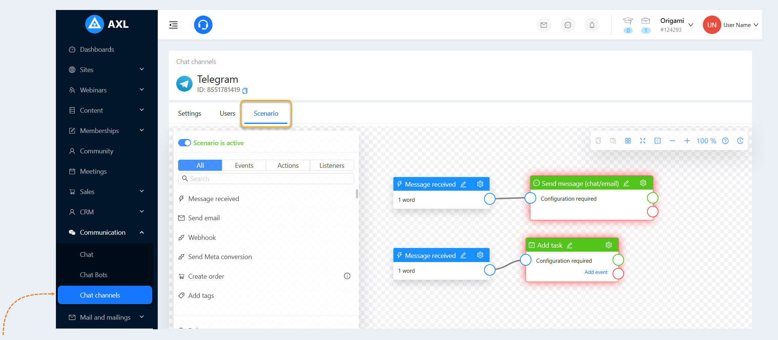Click the history clock icon in canvas toolbar

click(740, 141)
